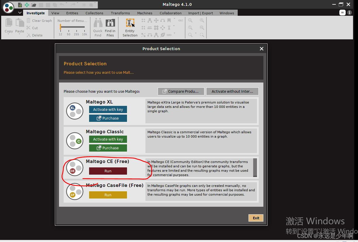The height and width of the screenshot is (242, 358).
Task: Open the Machines tab
Action: (x=145, y=13)
